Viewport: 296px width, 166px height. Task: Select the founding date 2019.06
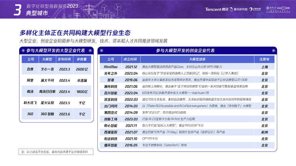(x=131, y=80)
